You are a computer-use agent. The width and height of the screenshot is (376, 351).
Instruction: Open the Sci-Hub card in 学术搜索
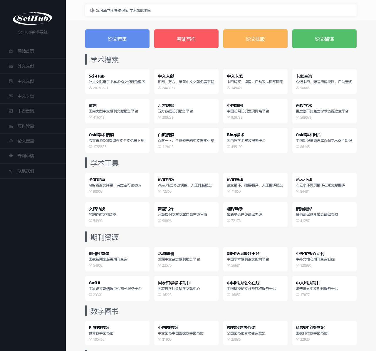(x=117, y=82)
